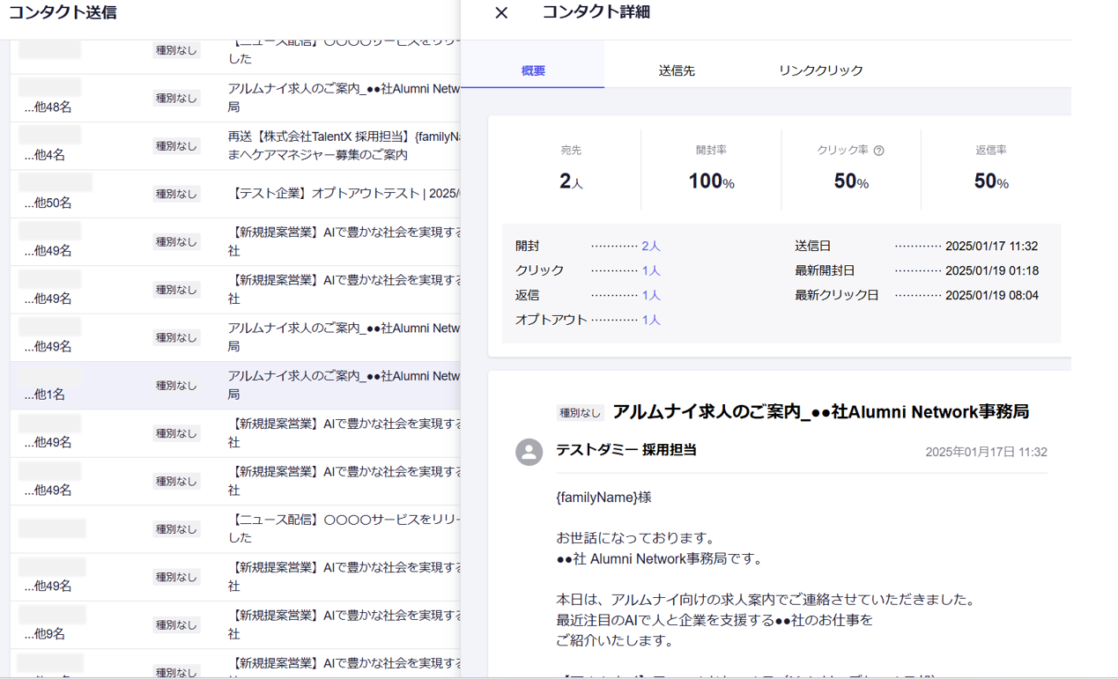1118x679 pixels.
Task: Click 種別なし tag in 他4名 row
Action: pos(176,146)
